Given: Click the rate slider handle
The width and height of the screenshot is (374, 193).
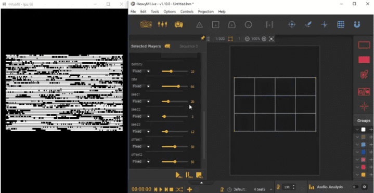Looking at the screenshot, I should click(x=178, y=86).
